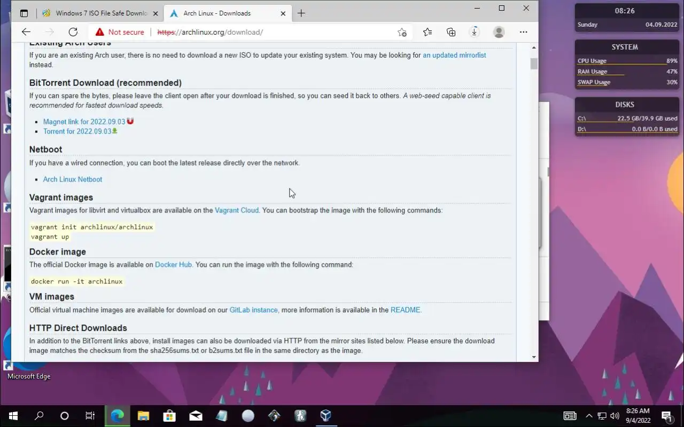Open the Docker Hub link
684x427 pixels.
coord(173,265)
